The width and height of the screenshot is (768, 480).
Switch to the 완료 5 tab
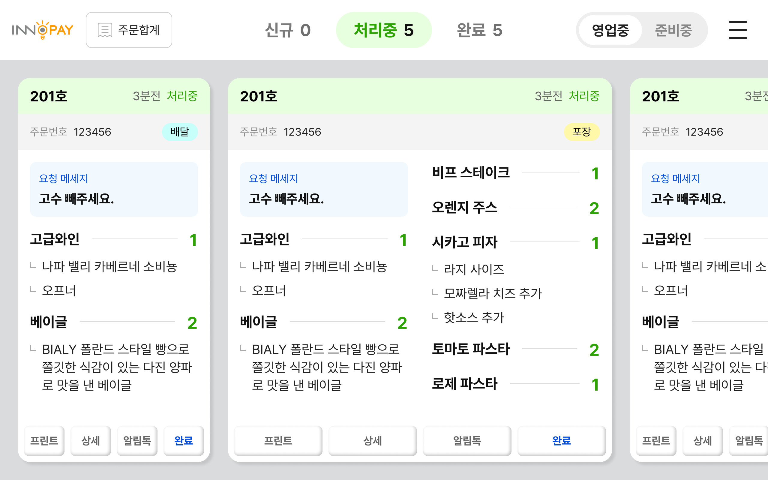click(x=479, y=30)
